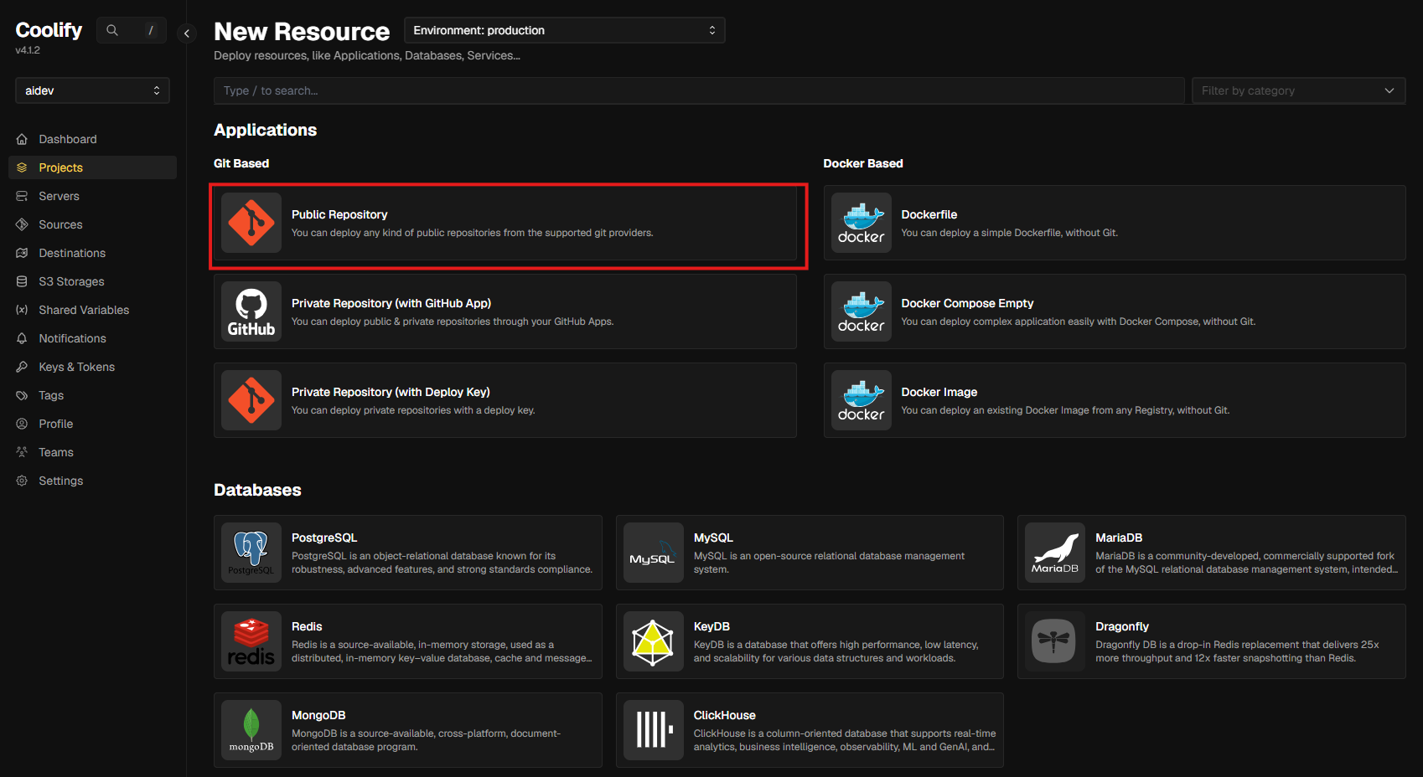
Task: Click the Docker Compose Empty docker icon
Action: tap(862, 311)
